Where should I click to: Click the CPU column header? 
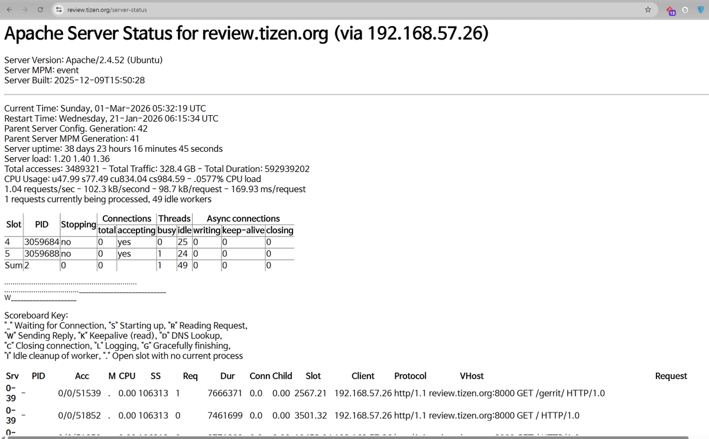pos(127,376)
